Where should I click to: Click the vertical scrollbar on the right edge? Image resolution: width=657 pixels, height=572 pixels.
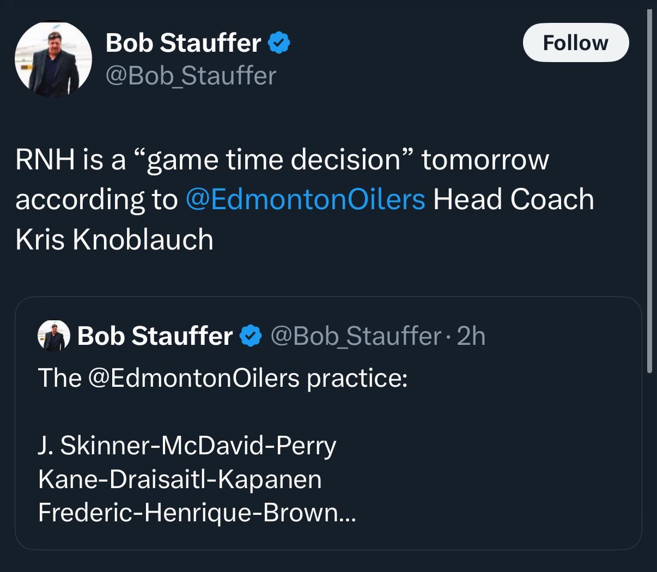pos(649,191)
